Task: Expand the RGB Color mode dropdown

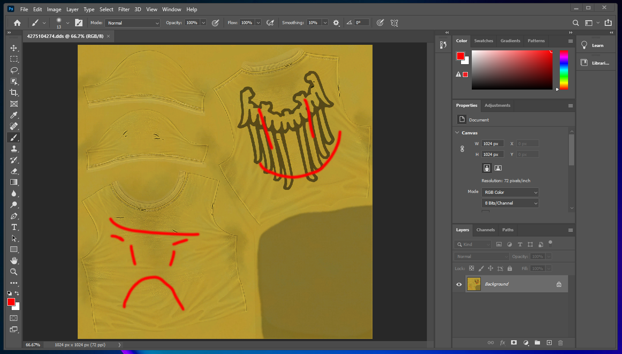Action: click(510, 193)
